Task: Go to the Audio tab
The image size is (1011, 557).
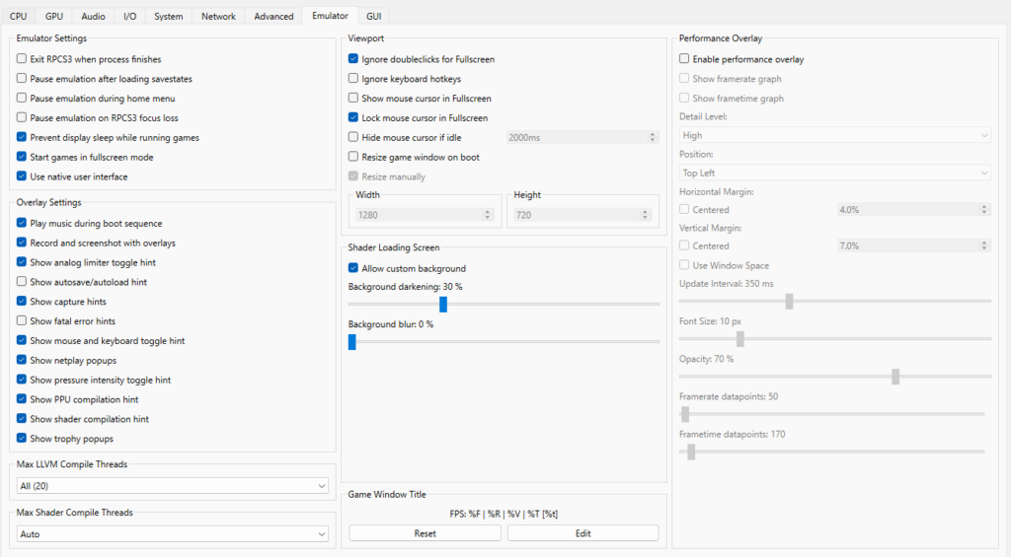Action: pos(92,16)
